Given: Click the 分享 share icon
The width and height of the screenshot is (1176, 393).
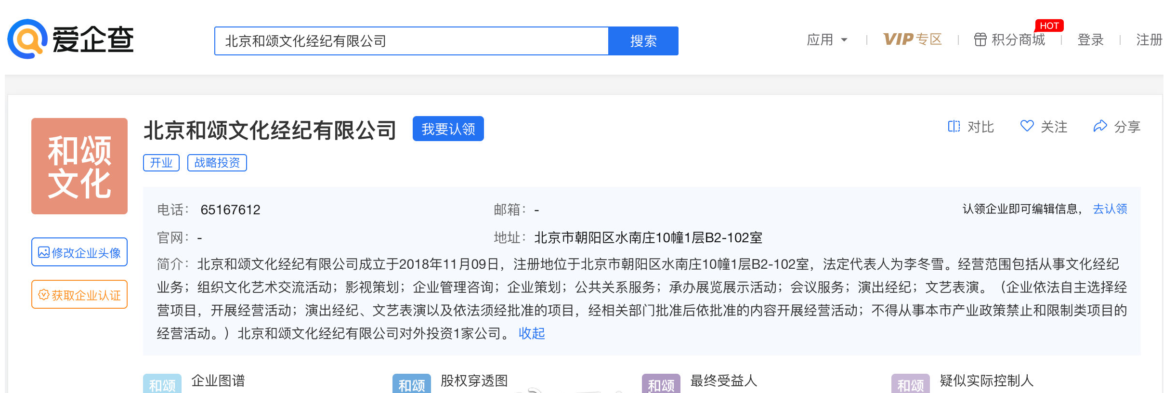Looking at the screenshot, I should (x=1100, y=126).
